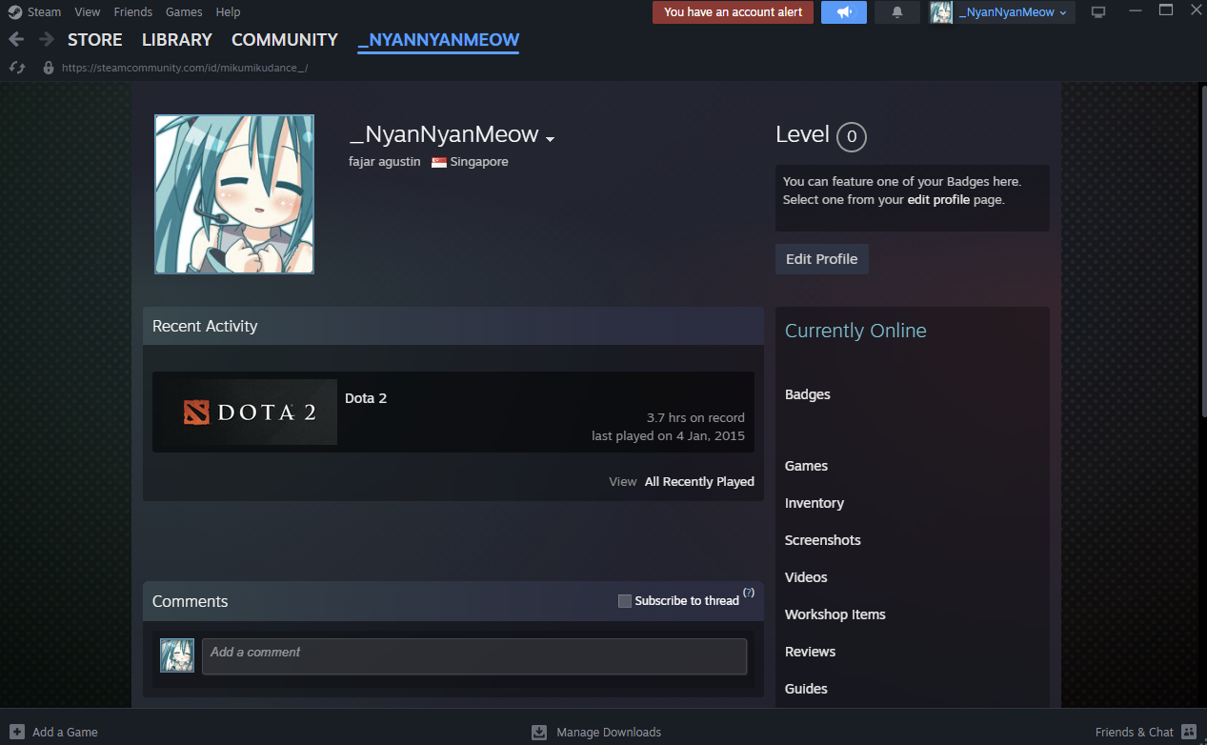Click the Add a Game plus icon
This screenshot has height=745, width=1207.
[x=17, y=732]
